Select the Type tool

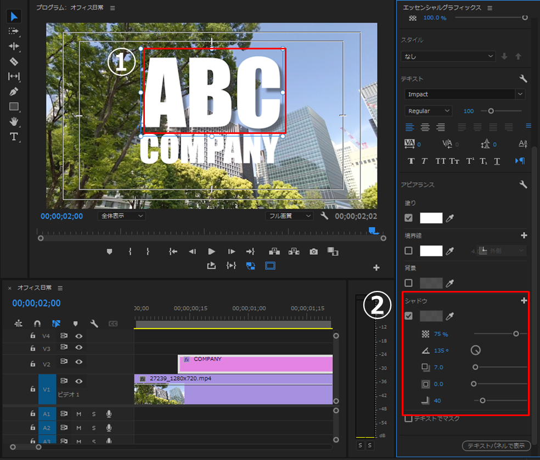click(x=14, y=137)
